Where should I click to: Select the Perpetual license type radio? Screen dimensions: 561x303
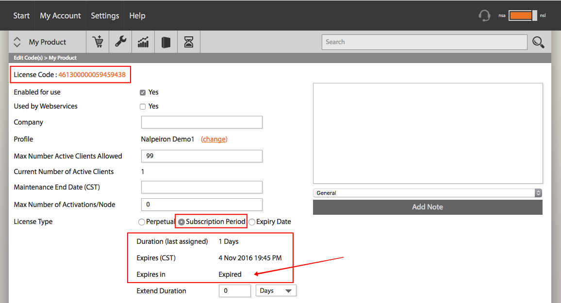click(142, 222)
